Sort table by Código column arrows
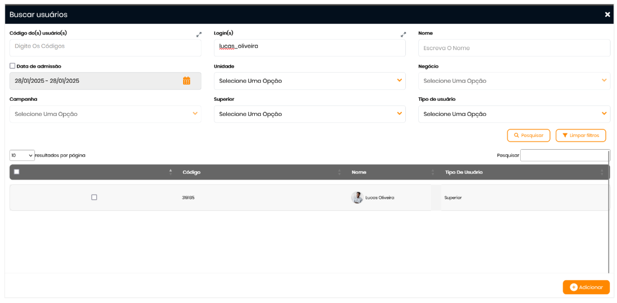Screen dimensions: 617x303 (339, 172)
